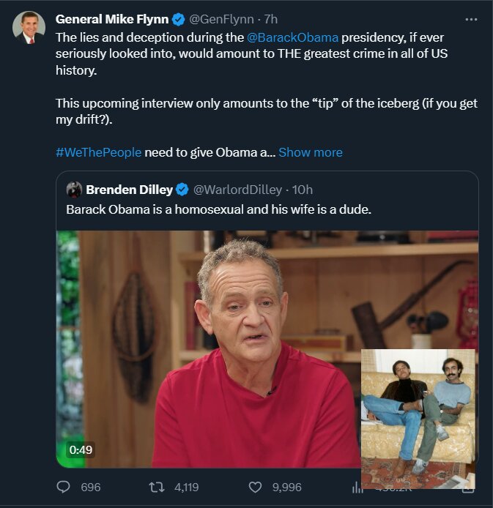Open the #WeThePeople hashtag
The image size is (493, 508).
pos(98,152)
